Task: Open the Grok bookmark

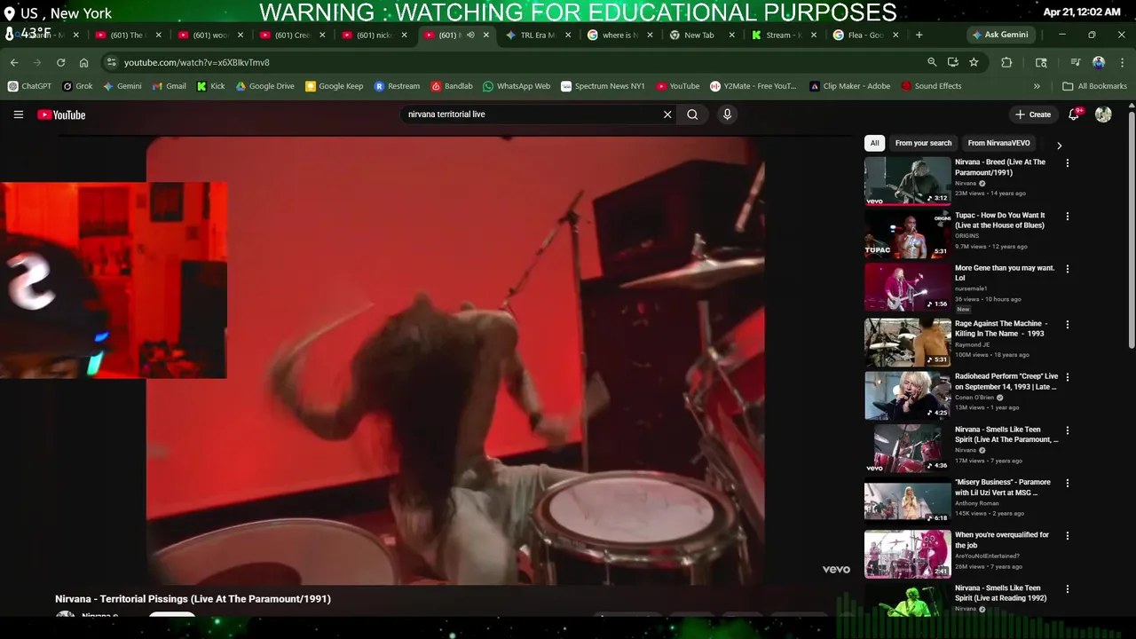Action: [77, 86]
